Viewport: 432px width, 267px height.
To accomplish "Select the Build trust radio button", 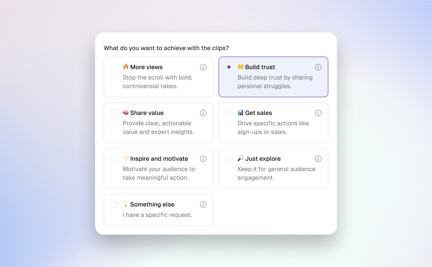I will click(229, 67).
